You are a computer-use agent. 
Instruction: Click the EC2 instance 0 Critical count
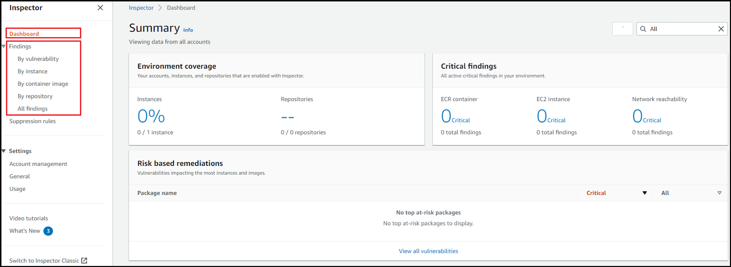[x=551, y=116]
